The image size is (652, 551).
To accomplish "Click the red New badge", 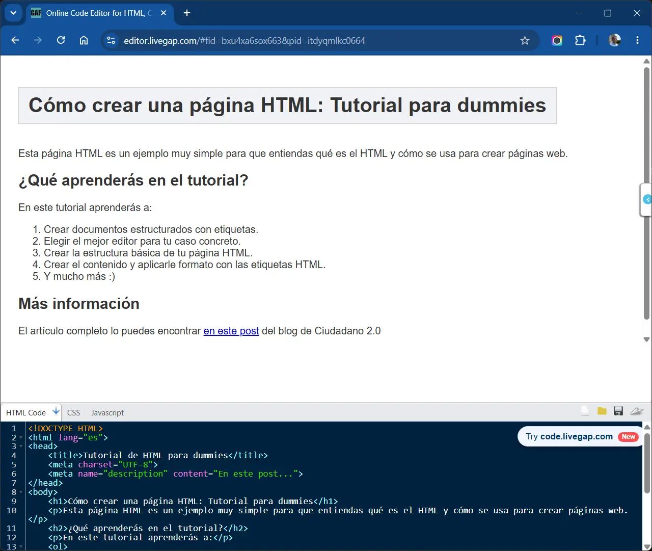I will pos(628,436).
